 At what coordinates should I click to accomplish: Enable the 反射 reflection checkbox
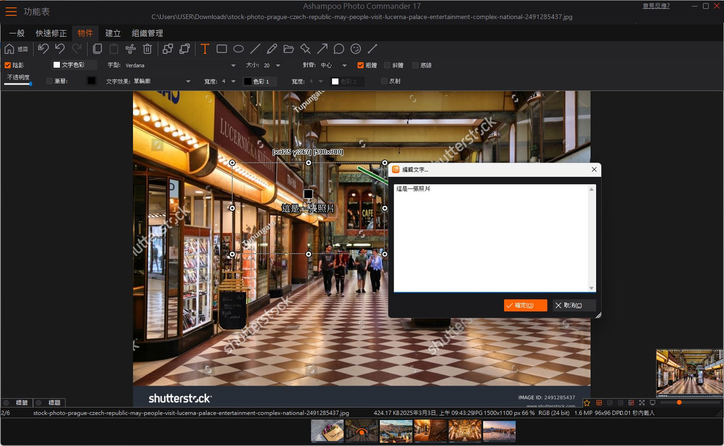[385, 81]
